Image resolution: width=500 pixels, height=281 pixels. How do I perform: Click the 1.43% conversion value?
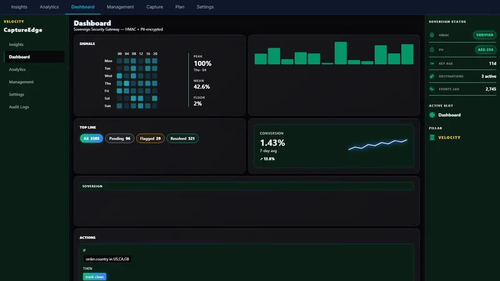coord(272,143)
